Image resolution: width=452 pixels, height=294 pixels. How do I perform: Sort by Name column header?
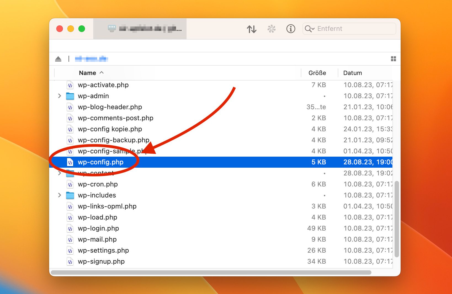(x=87, y=73)
